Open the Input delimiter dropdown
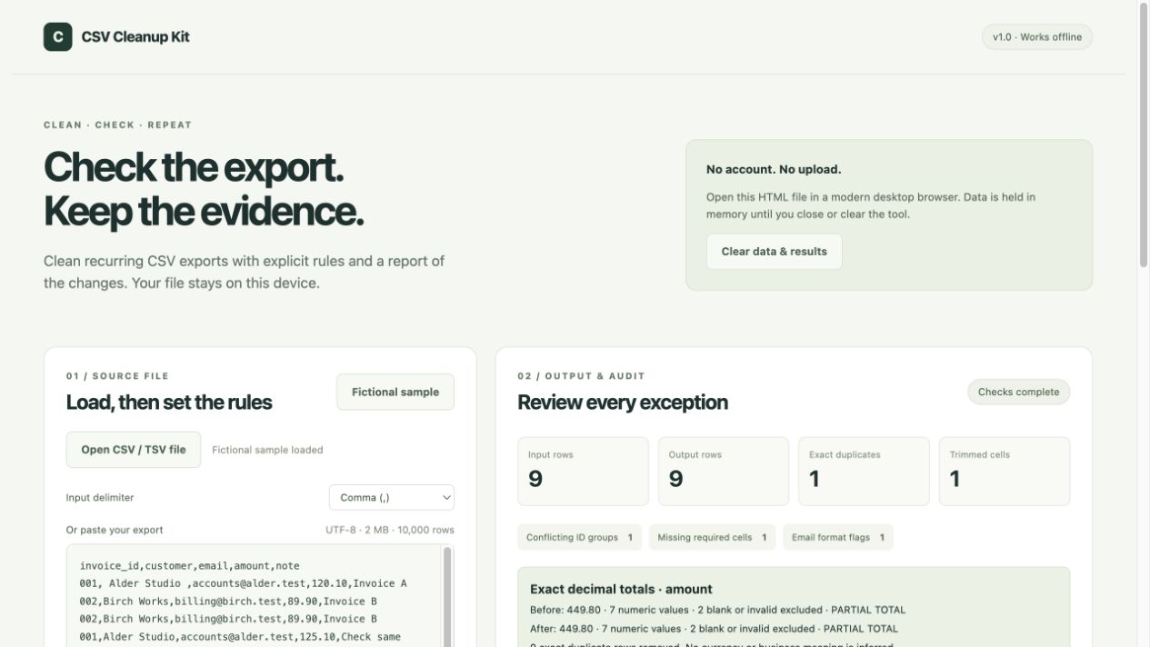 (x=392, y=497)
